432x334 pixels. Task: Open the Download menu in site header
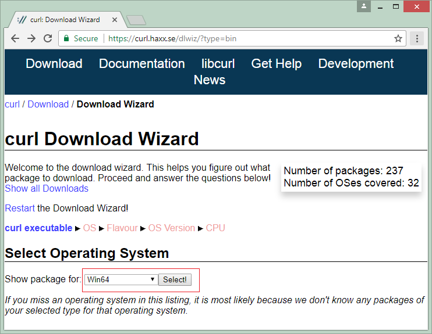(54, 64)
